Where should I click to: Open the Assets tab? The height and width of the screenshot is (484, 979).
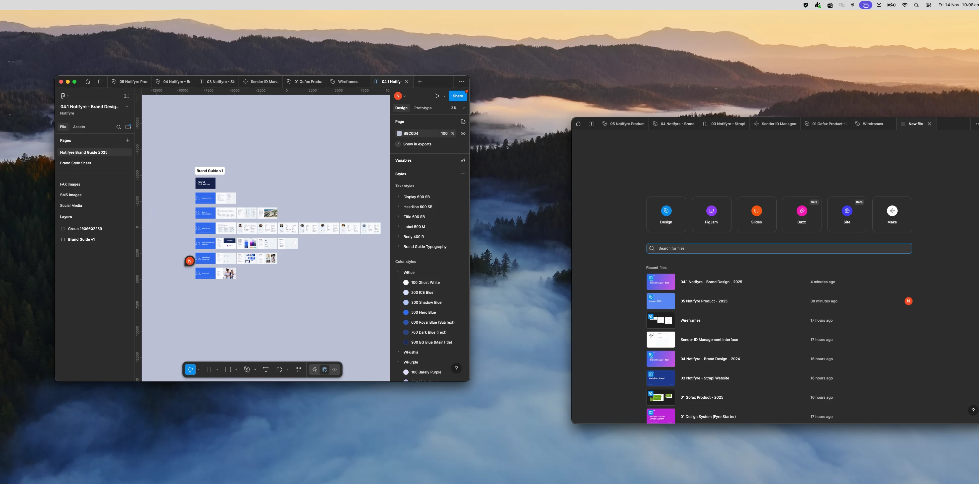coord(79,127)
